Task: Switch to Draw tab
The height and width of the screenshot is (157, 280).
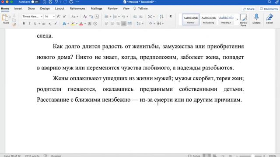Action: 31,9
